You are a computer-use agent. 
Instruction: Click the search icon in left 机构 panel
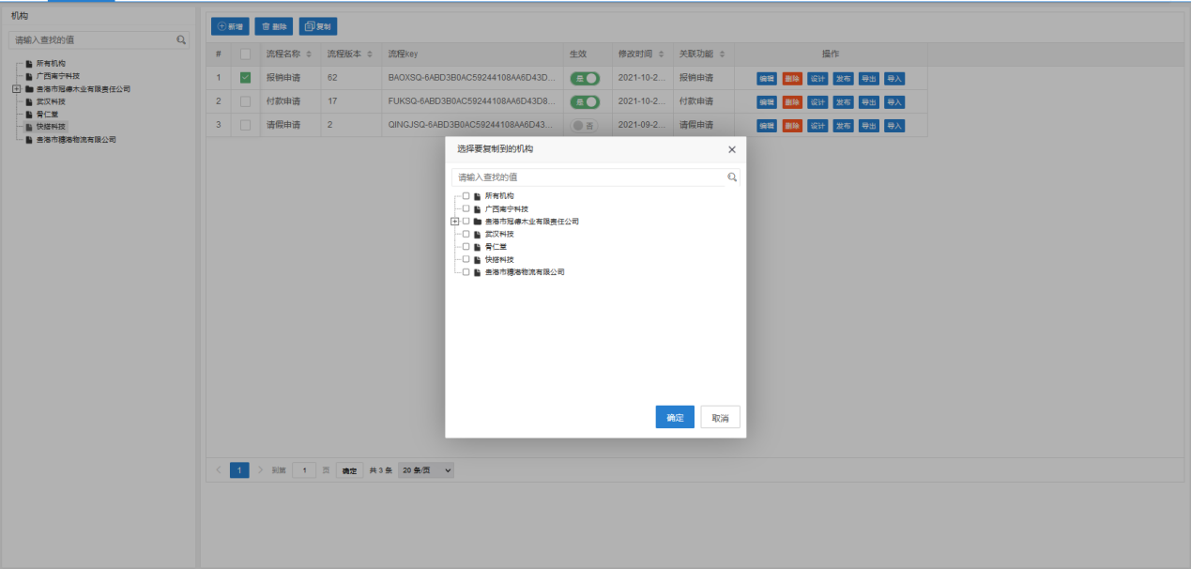(181, 40)
